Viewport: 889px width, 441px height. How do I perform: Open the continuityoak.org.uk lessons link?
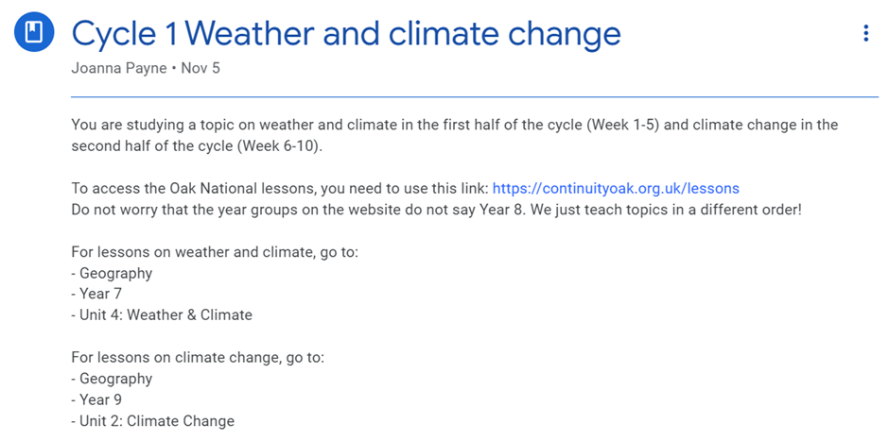[x=616, y=189]
